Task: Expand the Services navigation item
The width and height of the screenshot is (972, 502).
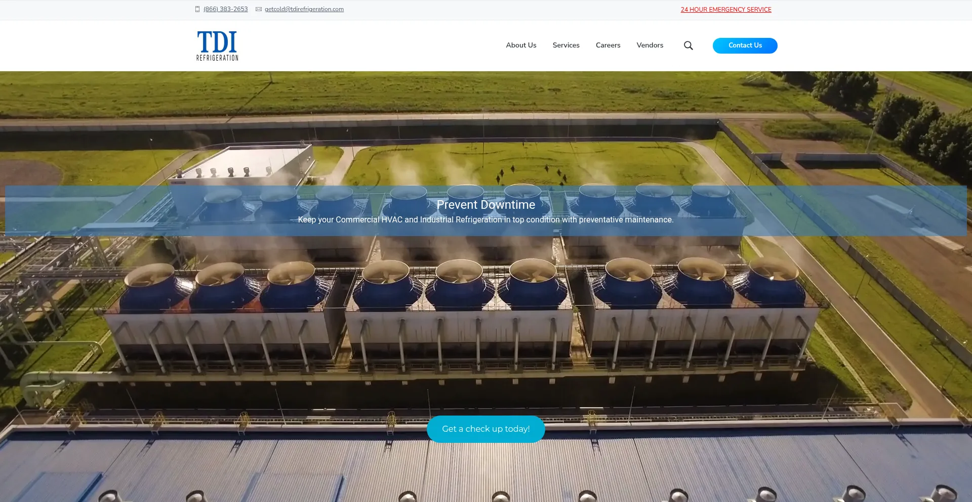Action: [565, 45]
